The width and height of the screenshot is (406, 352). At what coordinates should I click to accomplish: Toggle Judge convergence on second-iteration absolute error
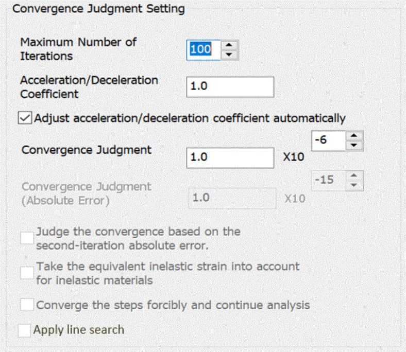click(x=27, y=239)
